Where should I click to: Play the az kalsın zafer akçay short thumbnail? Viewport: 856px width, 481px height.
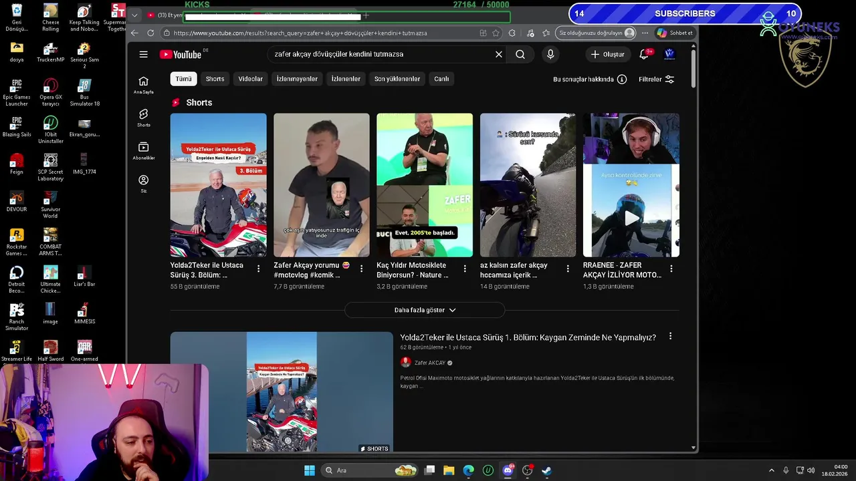click(528, 185)
